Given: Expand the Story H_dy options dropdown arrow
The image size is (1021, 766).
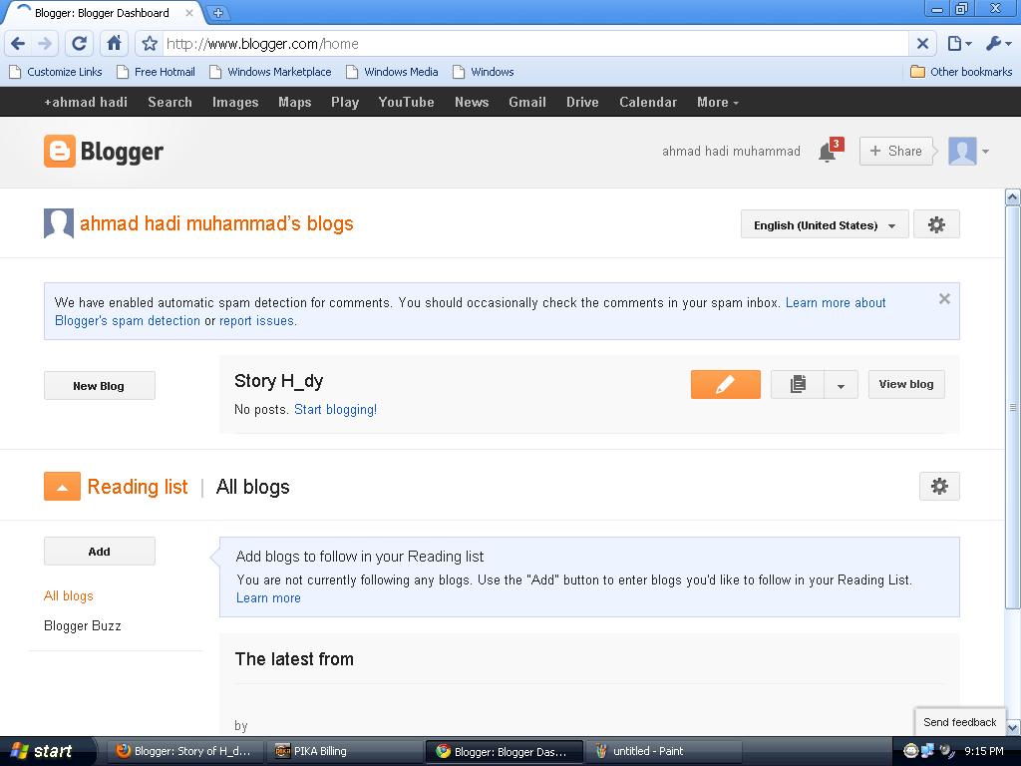Looking at the screenshot, I should pyautogui.click(x=841, y=384).
